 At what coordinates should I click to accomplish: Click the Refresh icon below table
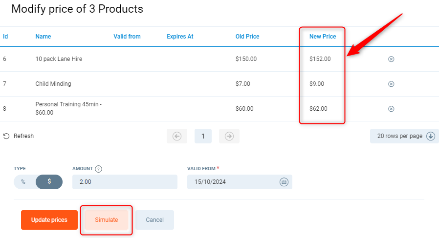pyautogui.click(x=6, y=137)
